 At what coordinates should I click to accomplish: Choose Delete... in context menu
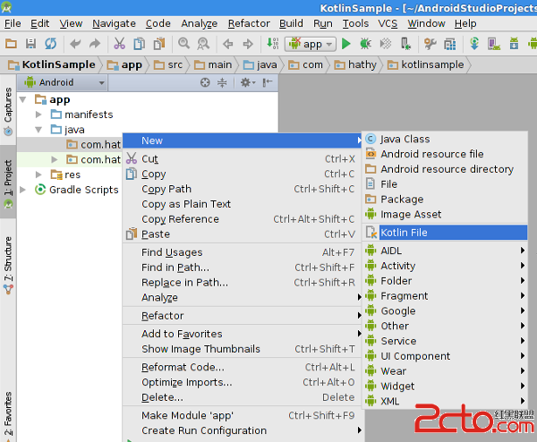(x=242, y=397)
